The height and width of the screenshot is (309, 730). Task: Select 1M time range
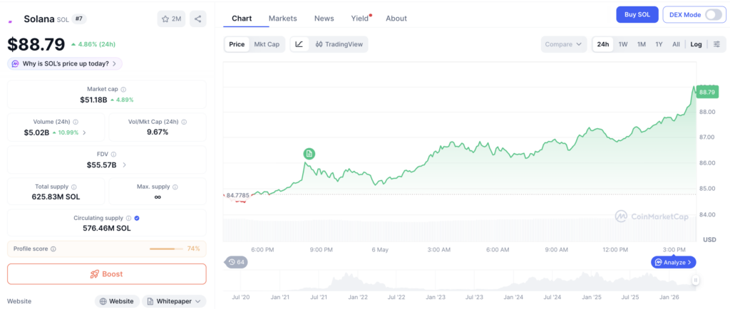click(642, 44)
